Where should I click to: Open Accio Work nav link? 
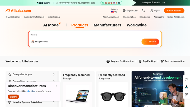[159, 17]
